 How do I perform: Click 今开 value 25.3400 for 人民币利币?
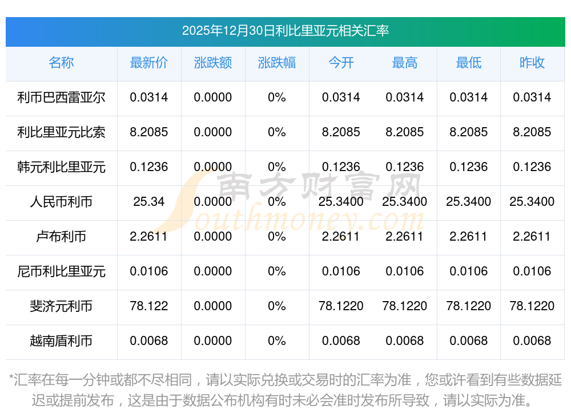[341, 201]
